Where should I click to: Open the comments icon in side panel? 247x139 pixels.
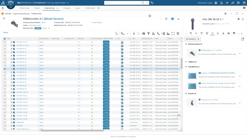click(x=234, y=33)
